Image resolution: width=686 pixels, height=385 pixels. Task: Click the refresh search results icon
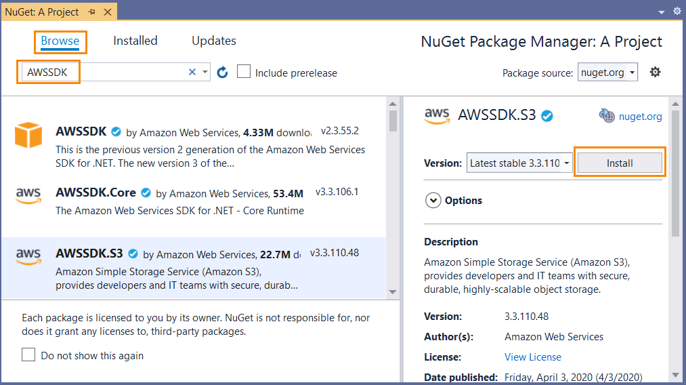pyautogui.click(x=222, y=73)
